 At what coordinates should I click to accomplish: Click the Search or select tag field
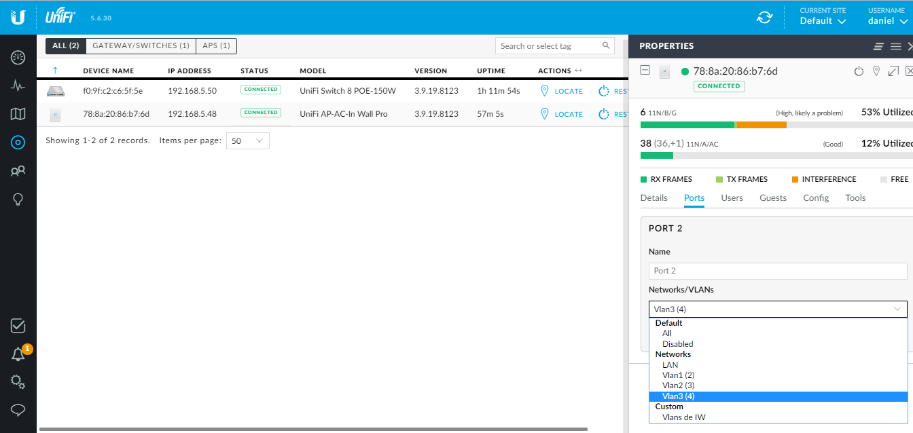(x=555, y=46)
